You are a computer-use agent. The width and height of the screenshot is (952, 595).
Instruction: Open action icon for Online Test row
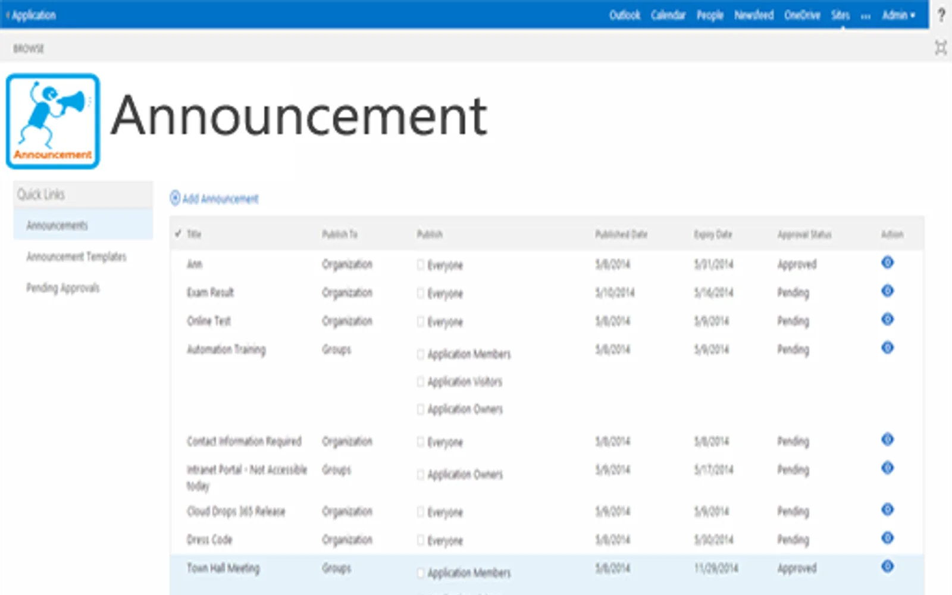tap(887, 320)
